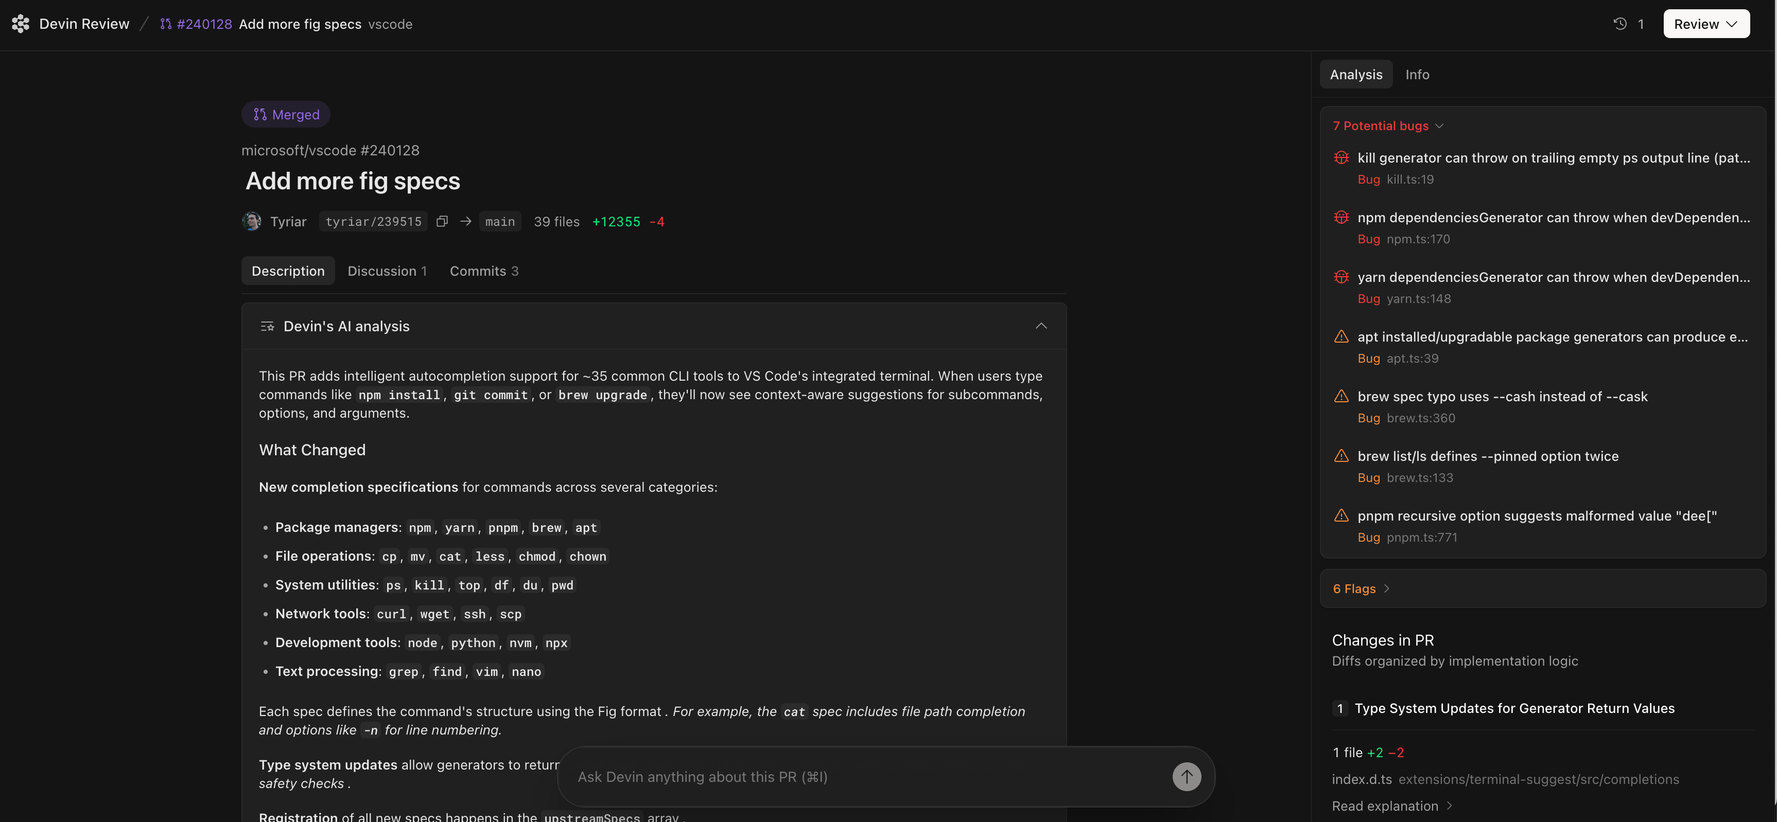Switch to the Discussion tab
Image resolution: width=1777 pixels, height=822 pixels.
tap(387, 271)
